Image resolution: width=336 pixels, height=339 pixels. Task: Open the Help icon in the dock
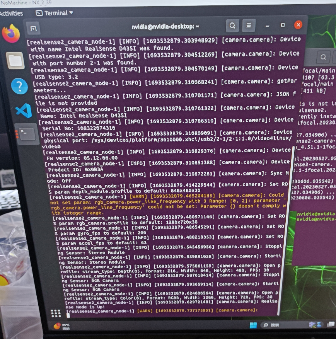19,86
